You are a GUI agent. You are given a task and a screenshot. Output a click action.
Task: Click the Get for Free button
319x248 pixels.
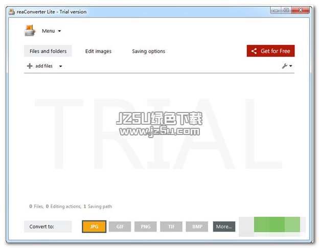click(x=270, y=51)
